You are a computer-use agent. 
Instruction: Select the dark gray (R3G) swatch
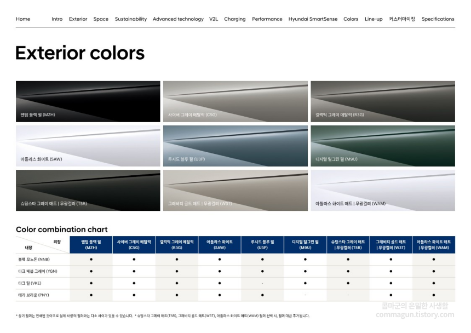(x=383, y=101)
